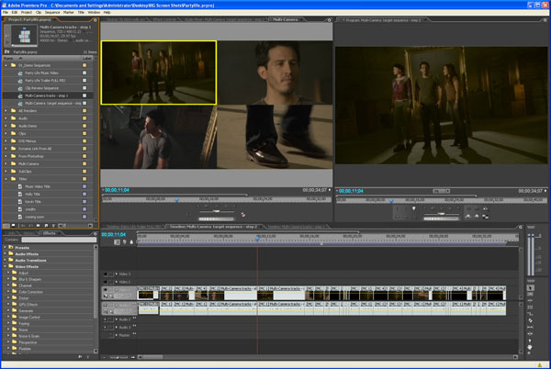The height and width of the screenshot is (369, 551).
Task: Toggle the Audio 2 track lock box
Action: point(111,319)
